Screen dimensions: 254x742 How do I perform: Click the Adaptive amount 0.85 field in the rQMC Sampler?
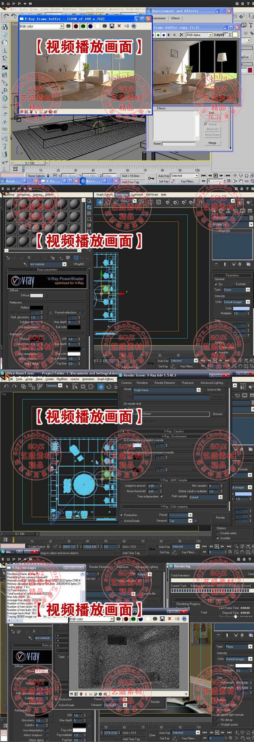[x=153, y=486]
